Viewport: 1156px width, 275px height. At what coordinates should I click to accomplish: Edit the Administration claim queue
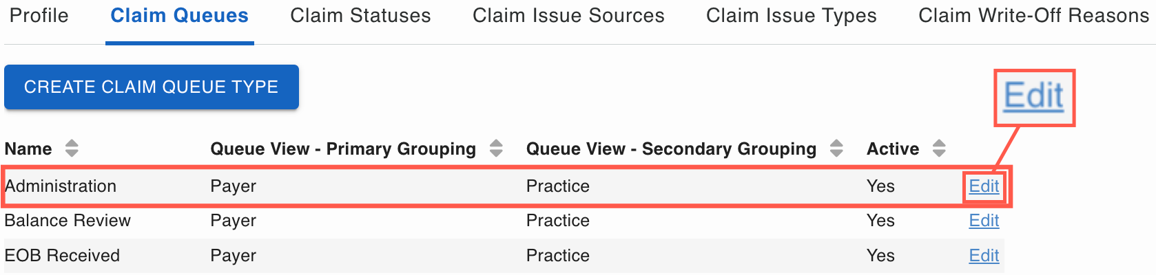point(984,186)
